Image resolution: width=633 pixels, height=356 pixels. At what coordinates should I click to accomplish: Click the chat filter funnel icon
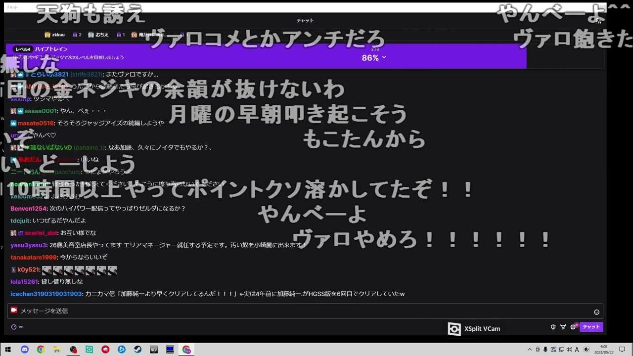[x=563, y=327]
